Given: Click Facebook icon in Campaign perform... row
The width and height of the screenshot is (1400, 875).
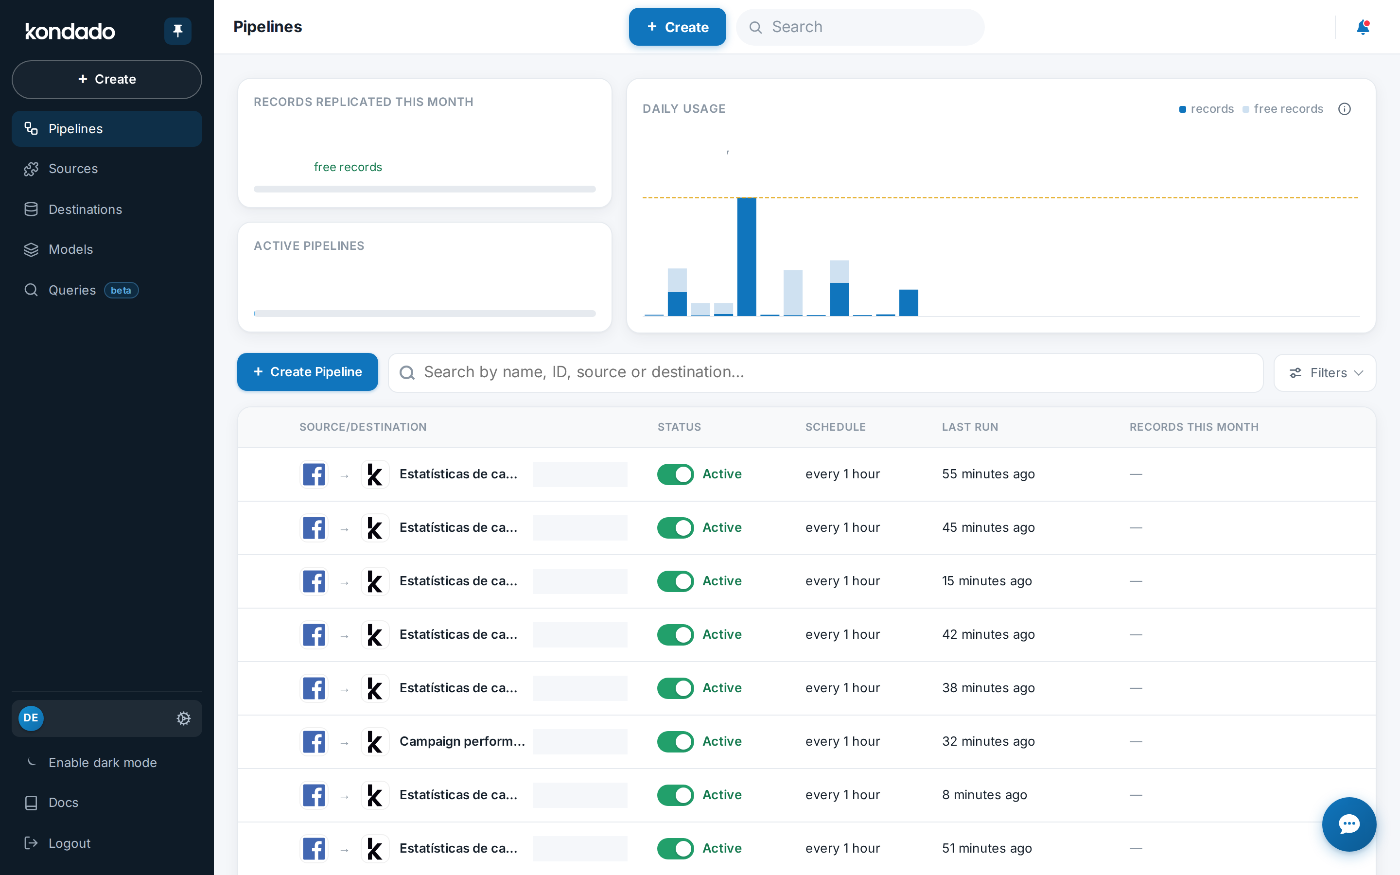Looking at the screenshot, I should [314, 741].
